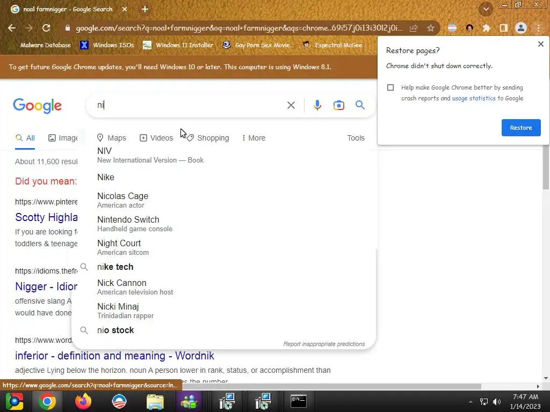
Task: Start voice search with the microphone icon
Action: coord(317,105)
